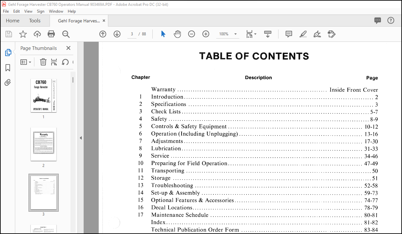Viewport: 402px width, 234px height.
Task: Open the Window menu
Action: coord(56,11)
